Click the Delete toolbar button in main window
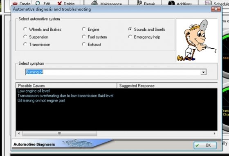The width and height of the screenshot is (229, 156). click(66, 3)
